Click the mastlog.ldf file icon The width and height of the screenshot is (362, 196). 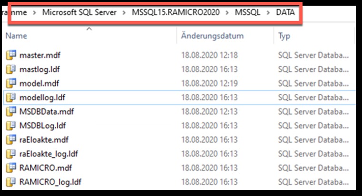tap(11, 69)
